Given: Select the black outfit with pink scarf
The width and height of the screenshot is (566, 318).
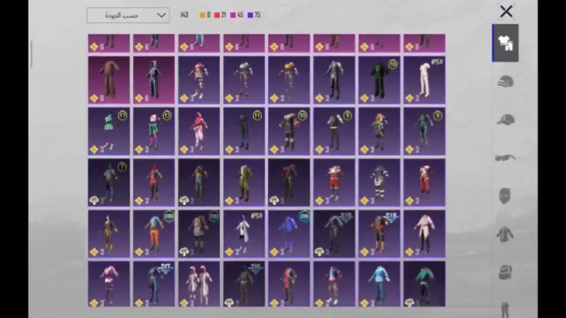Looking at the screenshot, I should (x=289, y=284).
